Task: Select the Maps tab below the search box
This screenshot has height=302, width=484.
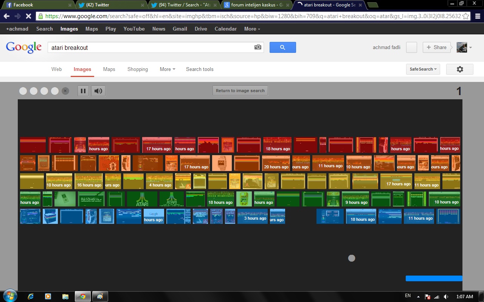Action: coord(109,69)
